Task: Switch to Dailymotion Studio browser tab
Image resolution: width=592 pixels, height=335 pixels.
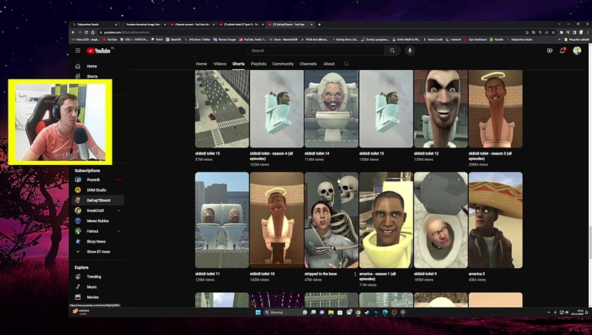Action: 94,24
